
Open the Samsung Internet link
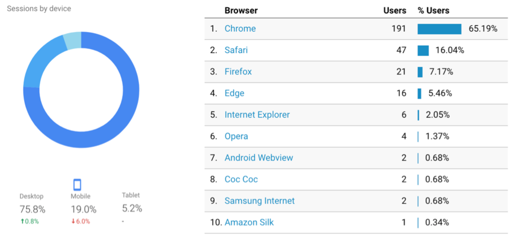[x=259, y=201]
